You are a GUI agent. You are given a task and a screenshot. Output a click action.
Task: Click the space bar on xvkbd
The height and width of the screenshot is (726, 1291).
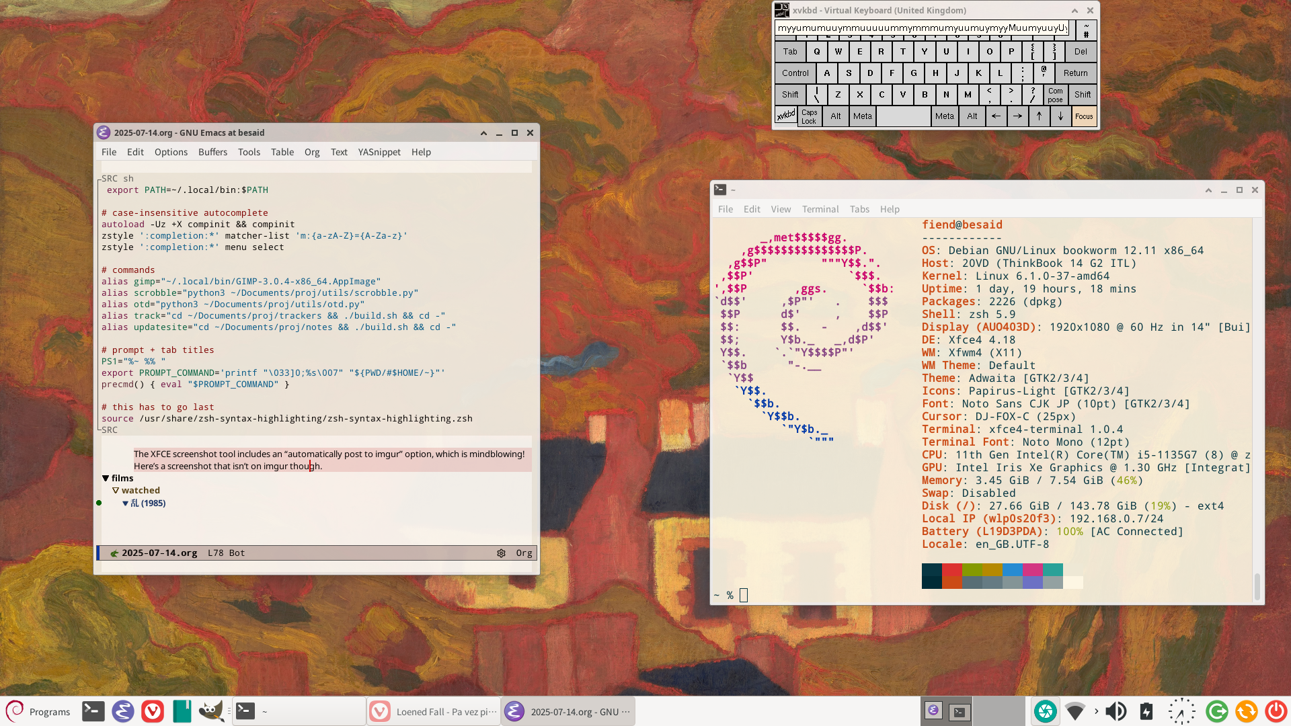[x=904, y=116]
